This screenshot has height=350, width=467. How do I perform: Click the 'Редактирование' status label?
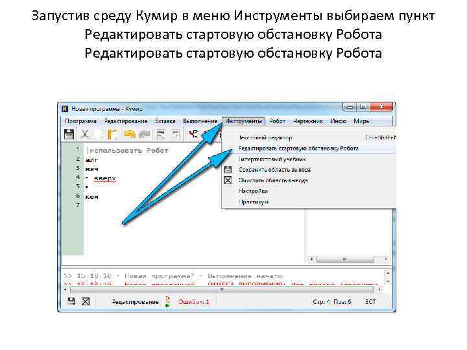pos(135,302)
